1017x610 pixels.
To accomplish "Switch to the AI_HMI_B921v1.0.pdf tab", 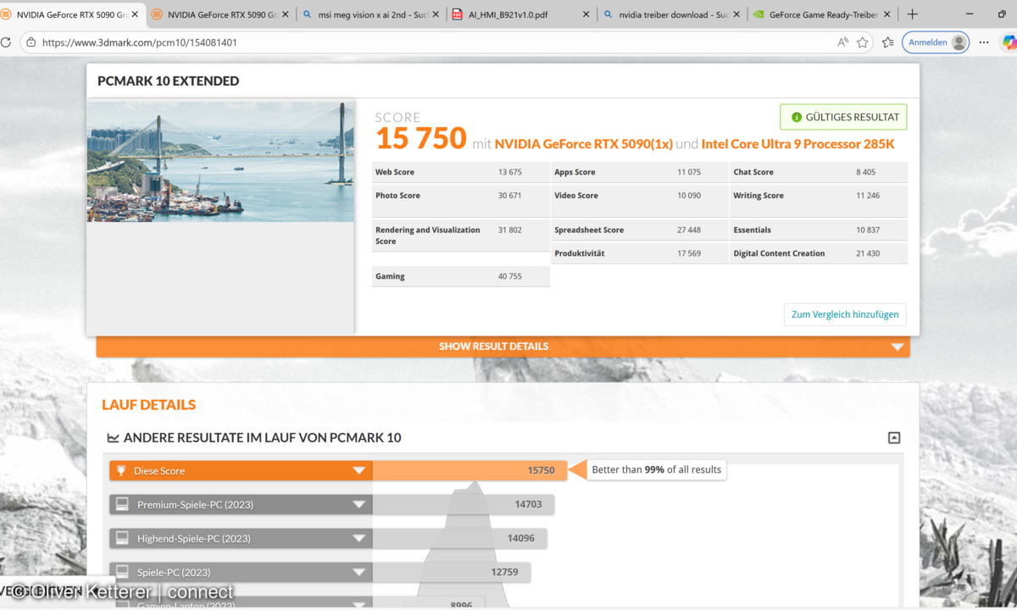I will 519,14.
